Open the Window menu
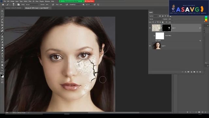This screenshot has height=118, width=209. pos(47,1)
